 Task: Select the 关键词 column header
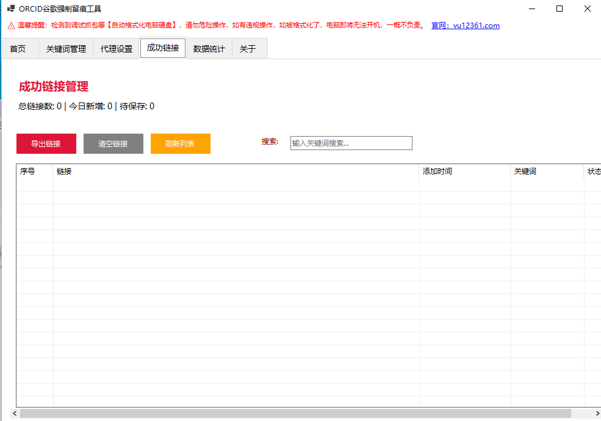click(x=547, y=171)
